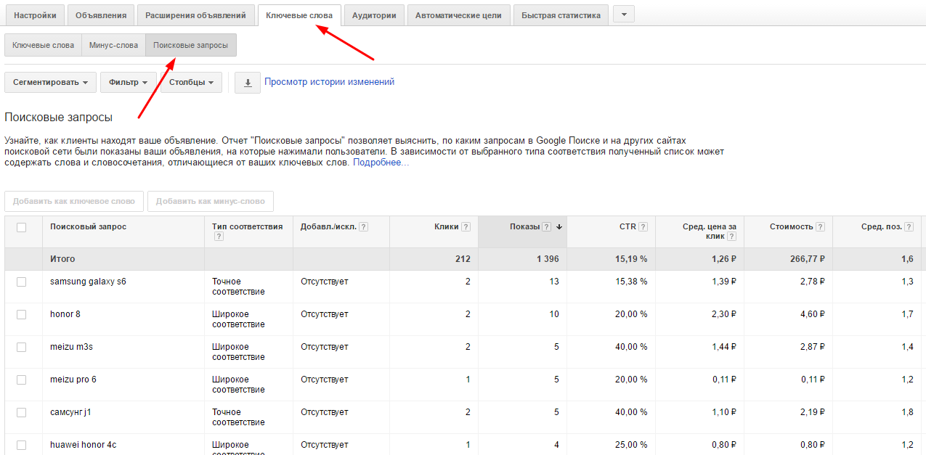Viewport: 926px width, 455px height.
Task: Click the самсунг j1 query text
Action: point(70,412)
